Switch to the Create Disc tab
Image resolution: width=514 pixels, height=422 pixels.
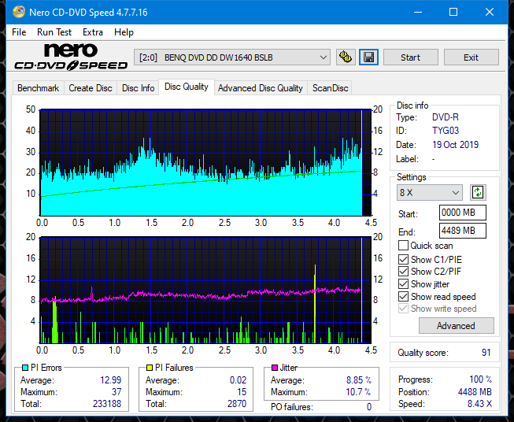91,88
